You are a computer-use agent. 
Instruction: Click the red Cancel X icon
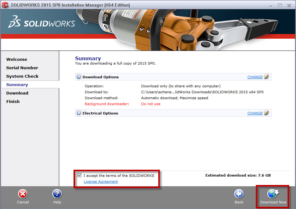point(23,194)
